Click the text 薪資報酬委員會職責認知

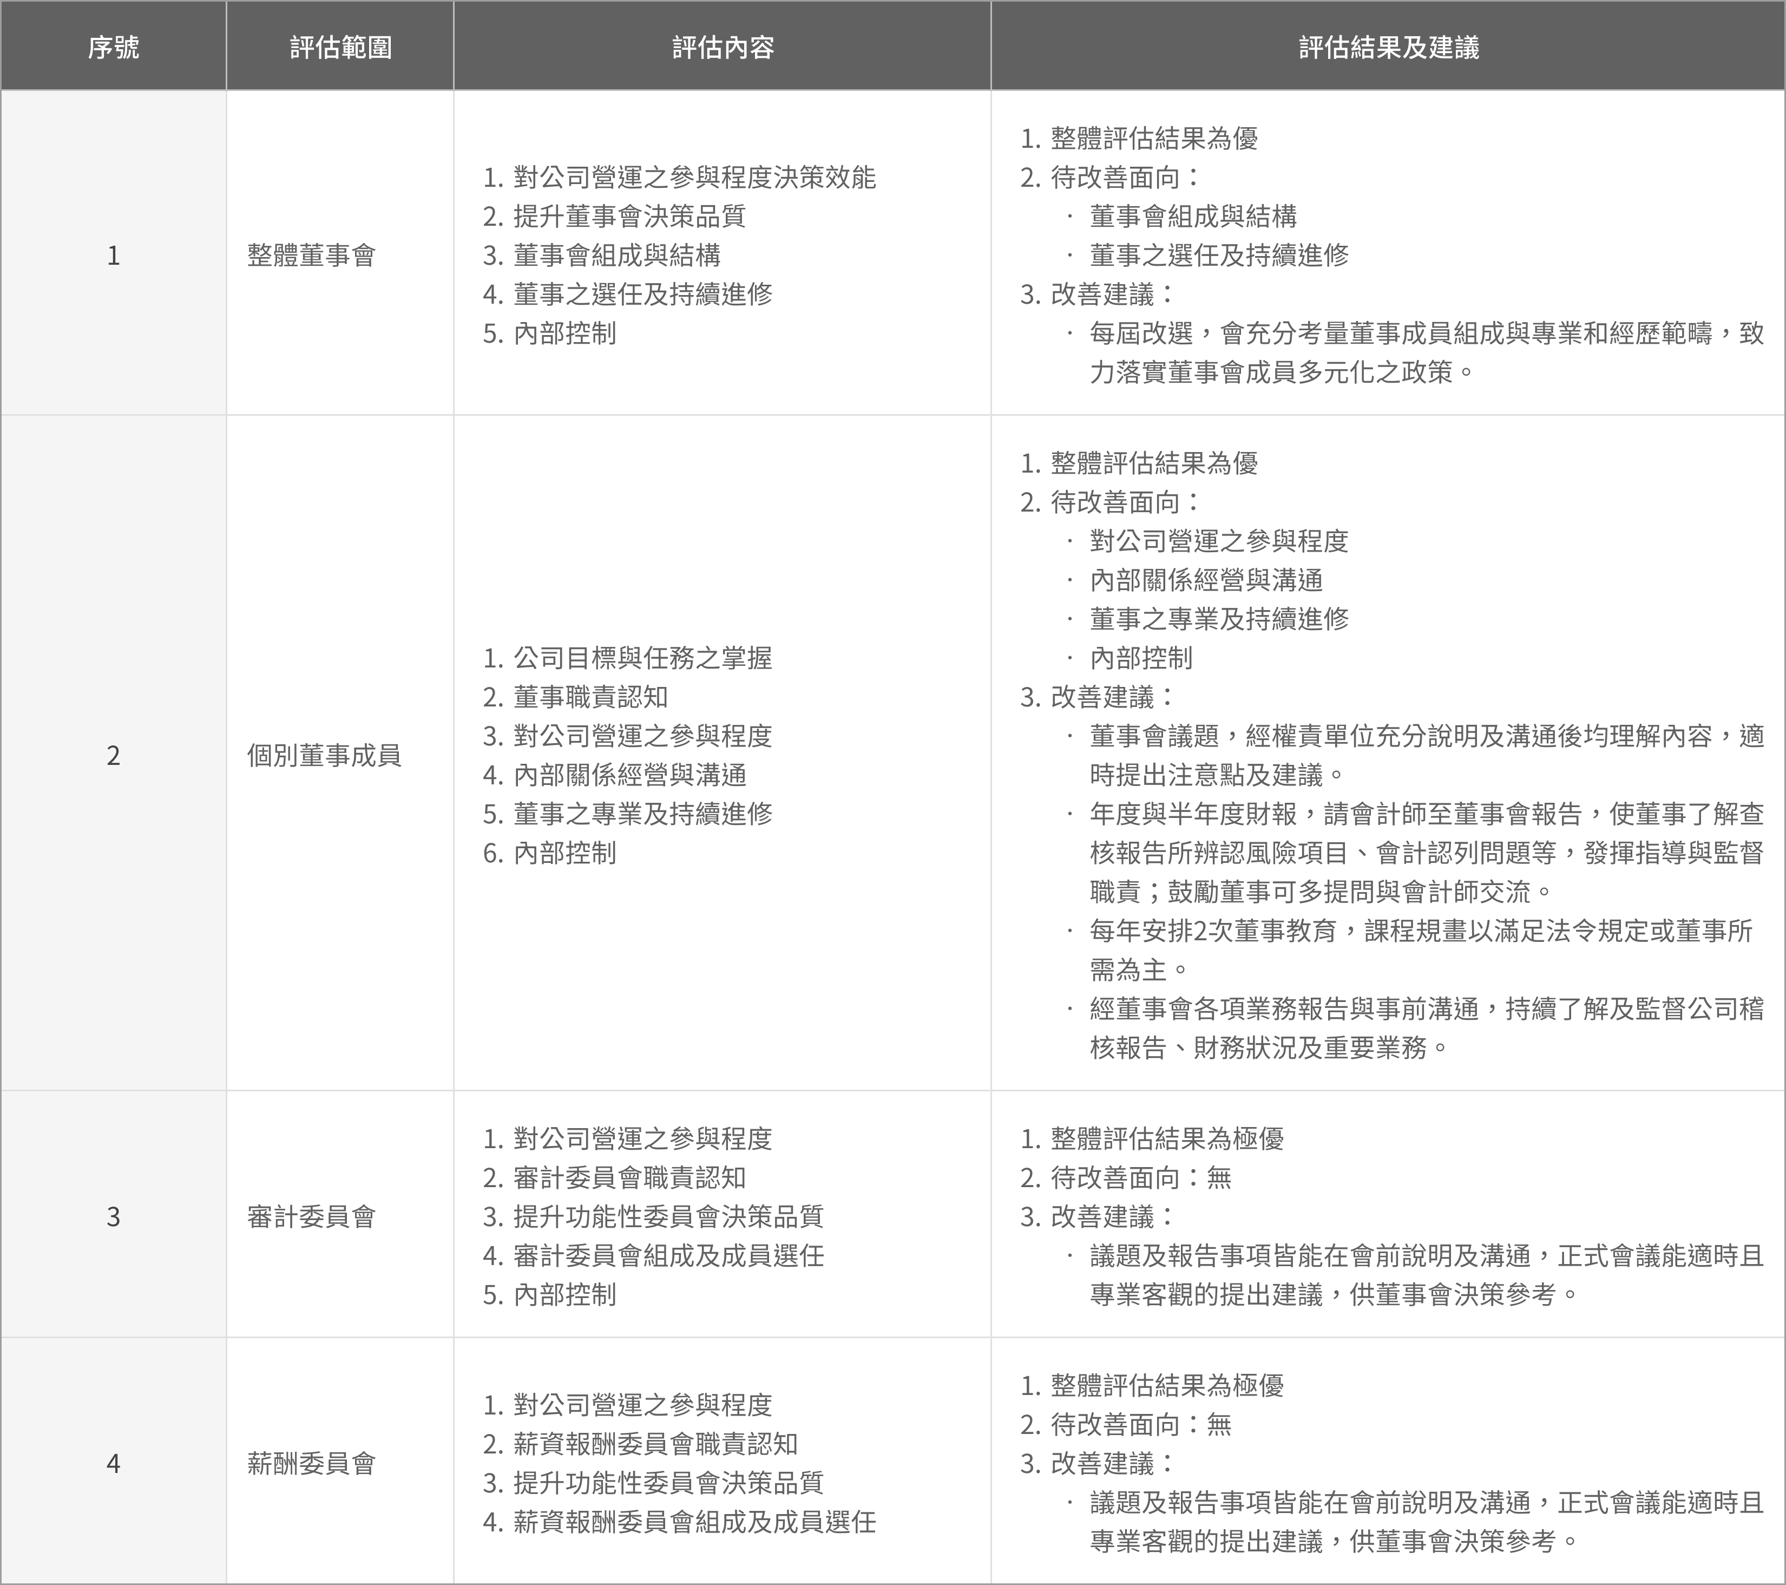tap(655, 1444)
